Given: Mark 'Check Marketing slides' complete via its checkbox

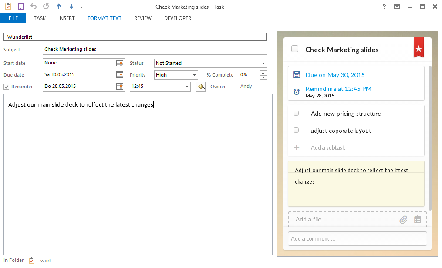Looking at the screenshot, I should (x=295, y=49).
